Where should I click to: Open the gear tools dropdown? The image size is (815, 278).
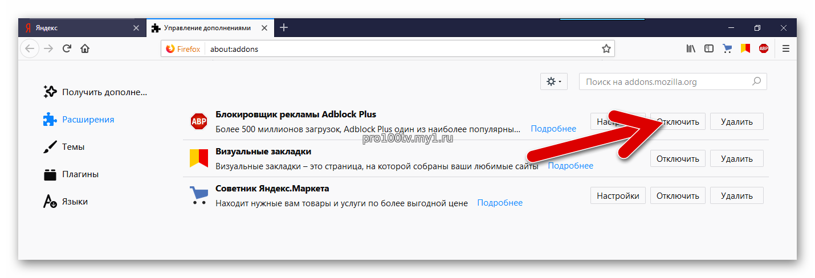pos(554,82)
